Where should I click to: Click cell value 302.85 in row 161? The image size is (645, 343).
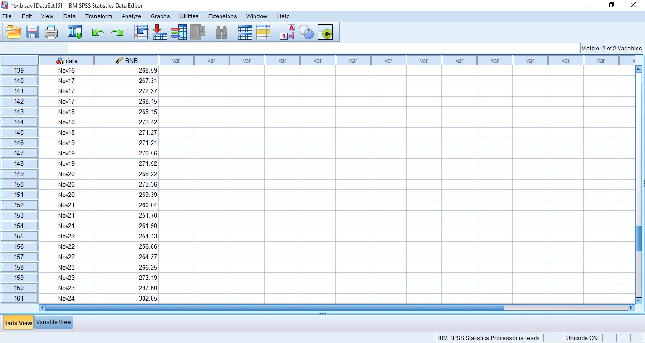126,298
